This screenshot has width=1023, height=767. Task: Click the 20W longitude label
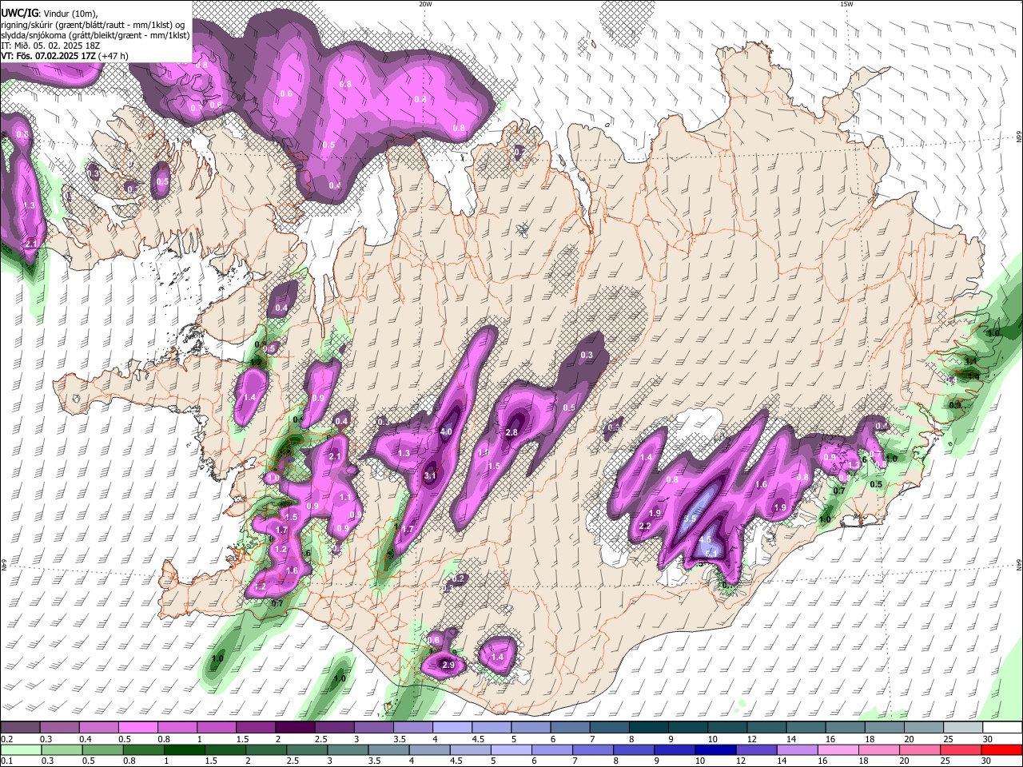coord(425,4)
